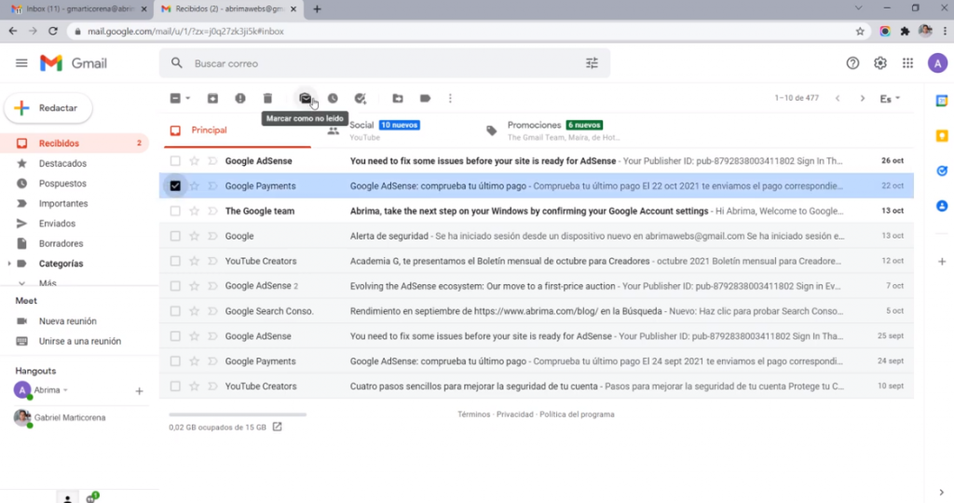Snooze the selected email
Image resolution: width=954 pixels, height=503 pixels.
(333, 99)
